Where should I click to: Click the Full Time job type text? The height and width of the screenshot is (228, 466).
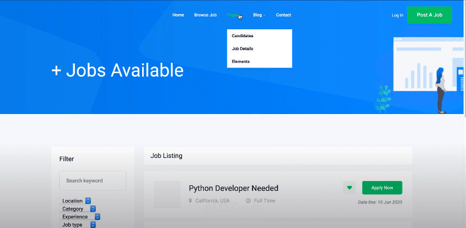click(x=265, y=201)
